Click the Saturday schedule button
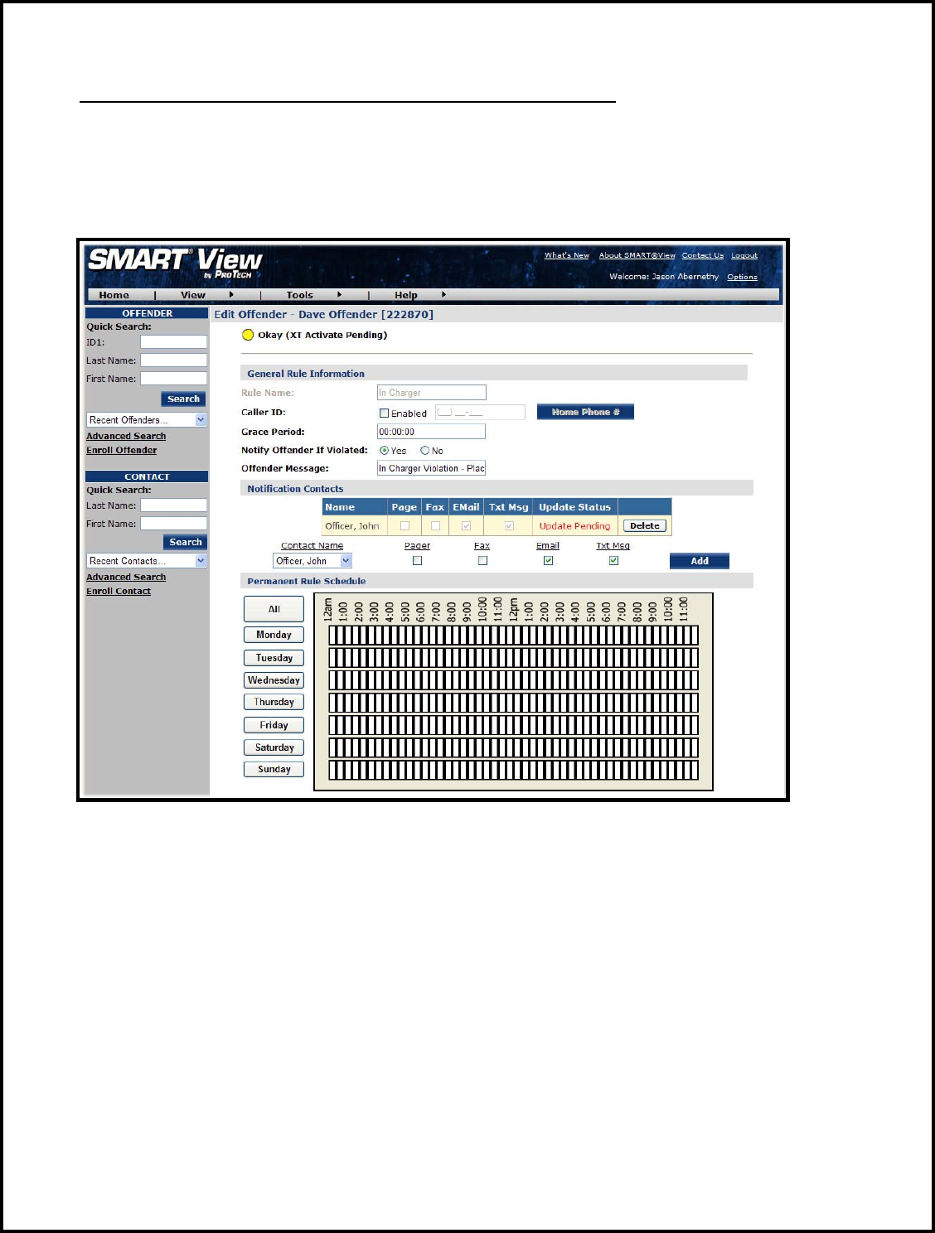 click(x=274, y=747)
